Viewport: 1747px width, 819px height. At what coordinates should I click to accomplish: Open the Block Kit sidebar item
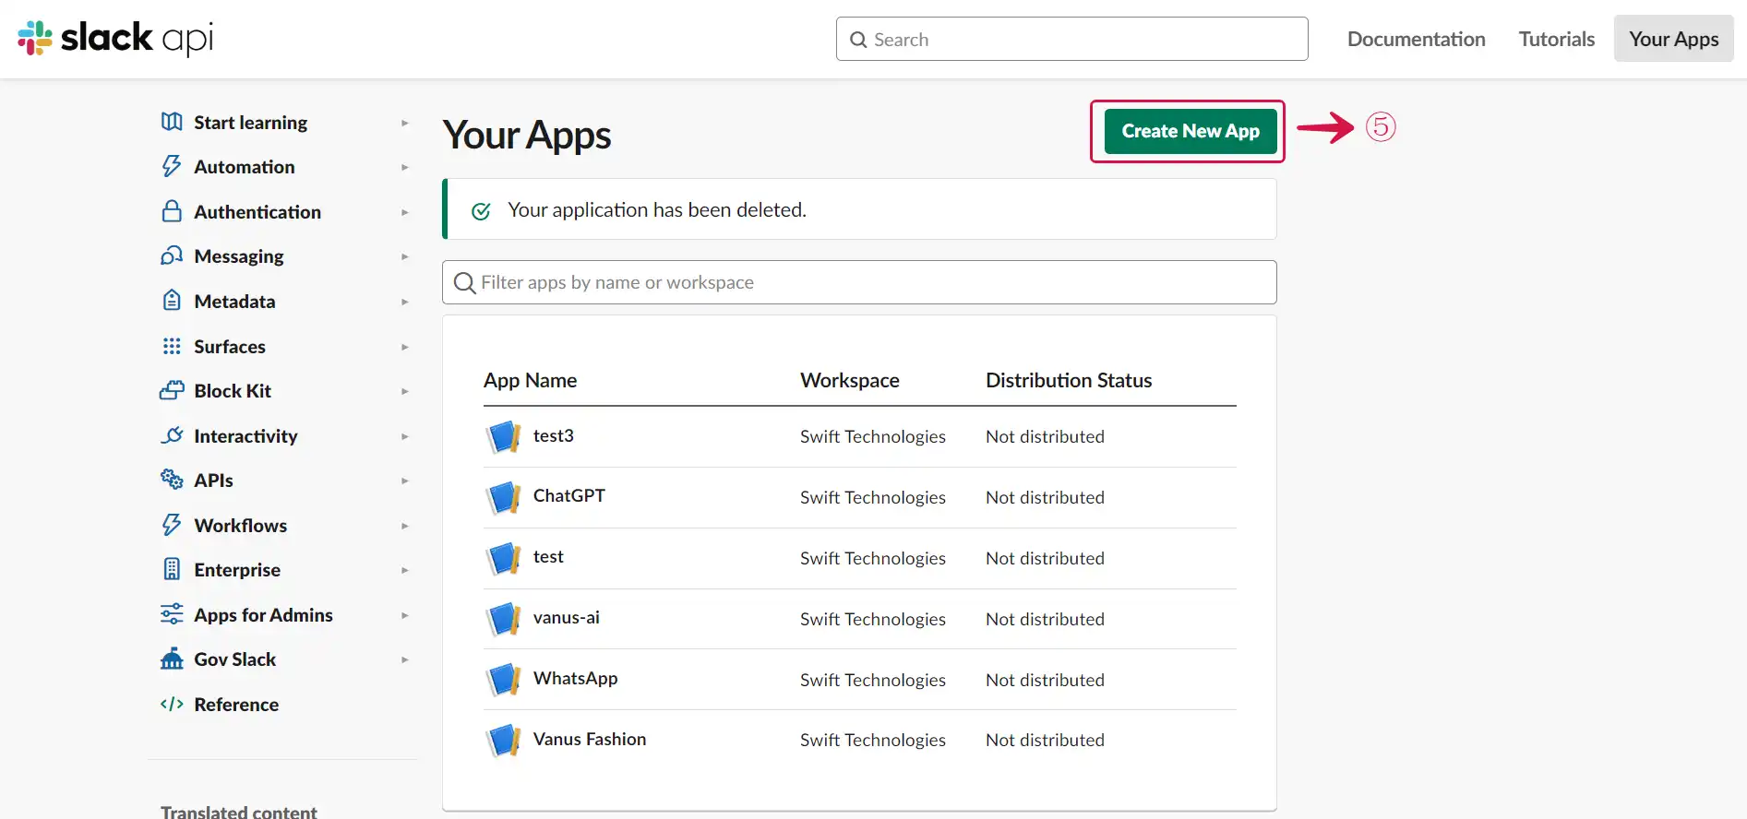(233, 391)
